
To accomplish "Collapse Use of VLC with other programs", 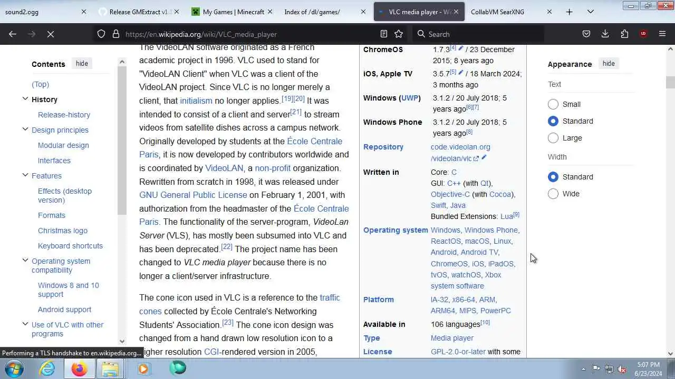I will pos(25,324).
